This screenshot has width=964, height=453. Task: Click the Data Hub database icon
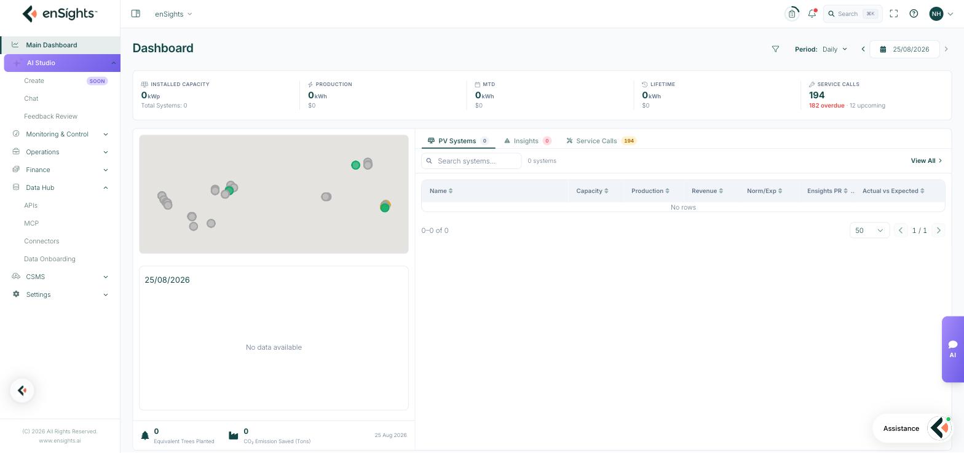click(x=16, y=187)
